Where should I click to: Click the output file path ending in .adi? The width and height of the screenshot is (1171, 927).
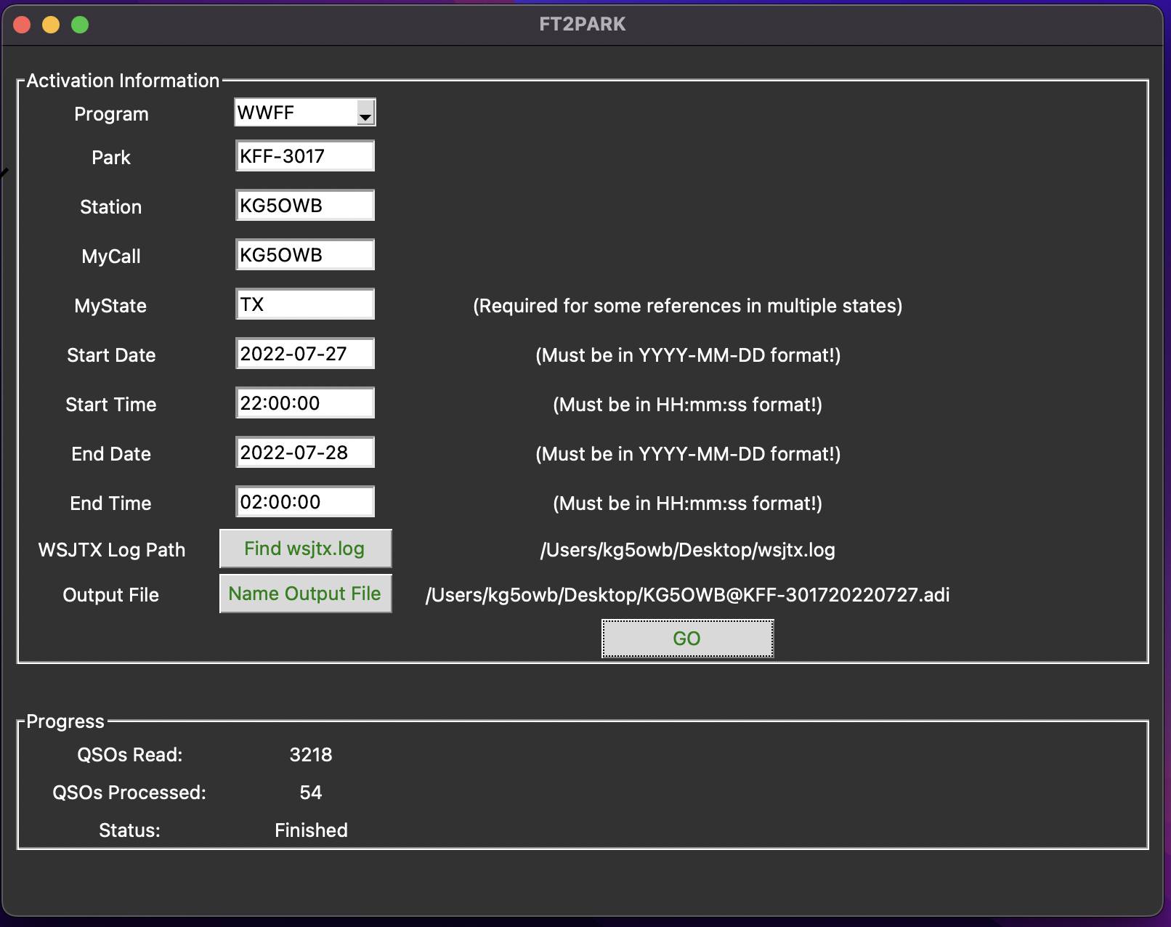(x=687, y=595)
